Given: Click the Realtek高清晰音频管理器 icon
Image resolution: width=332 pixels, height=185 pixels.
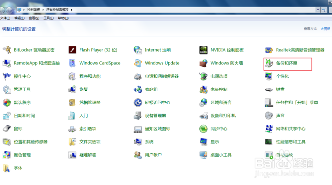Looking at the screenshot, I should click(269, 50).
